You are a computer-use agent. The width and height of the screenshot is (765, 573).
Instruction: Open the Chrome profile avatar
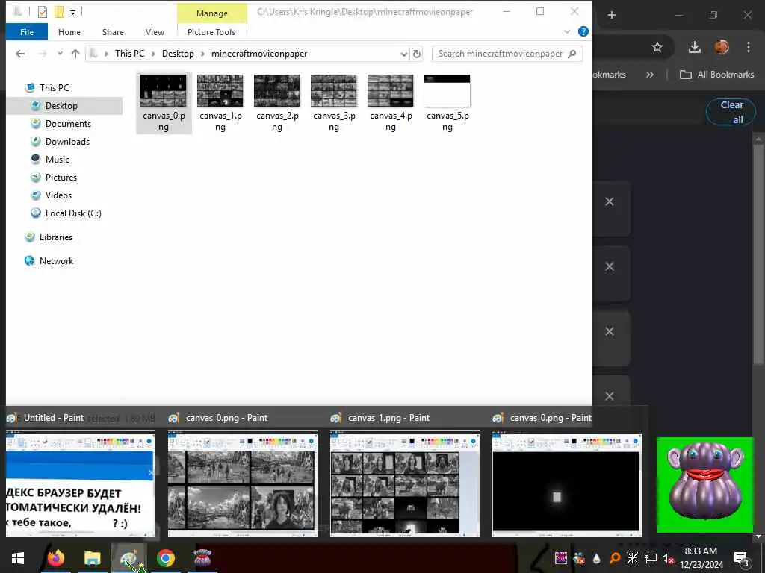tap(722, 47)
